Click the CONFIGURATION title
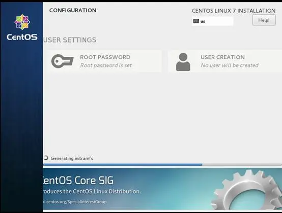The image size is (282, 213). coord(73,10)
